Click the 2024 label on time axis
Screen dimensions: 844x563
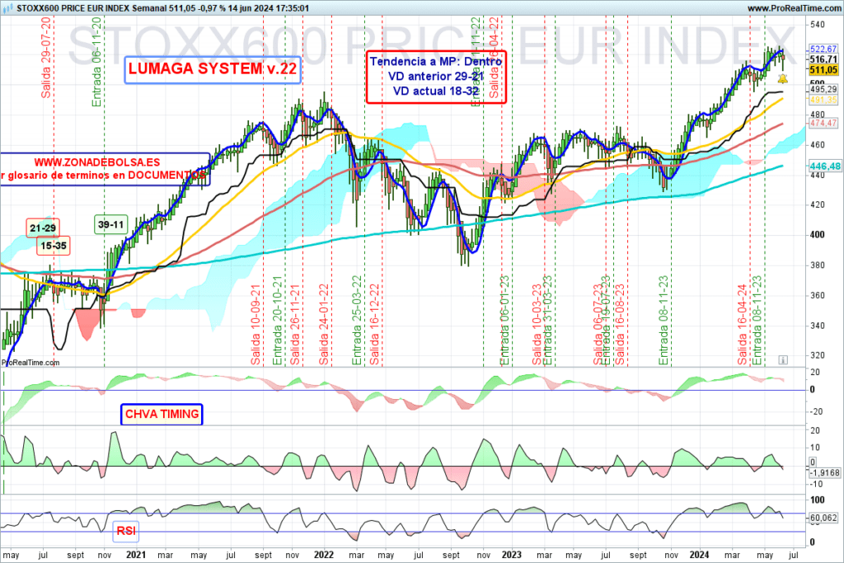(x=699, y=555)
